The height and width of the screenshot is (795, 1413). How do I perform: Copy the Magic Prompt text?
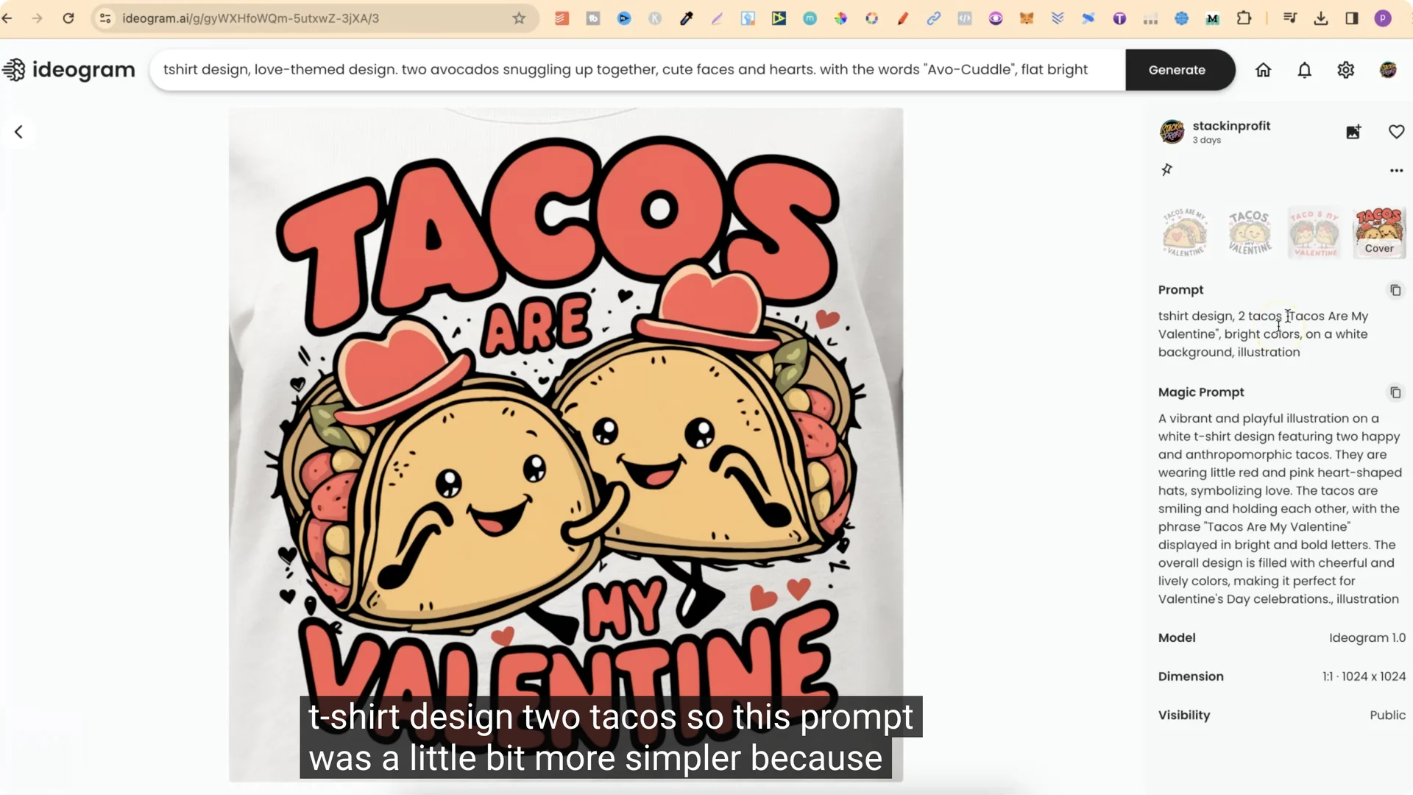1395,392
